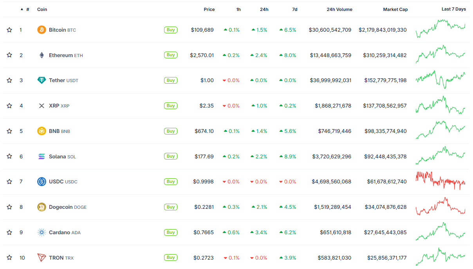
Task: Open the Cardano ADA coin page link
Action: (x=65, y=232)
